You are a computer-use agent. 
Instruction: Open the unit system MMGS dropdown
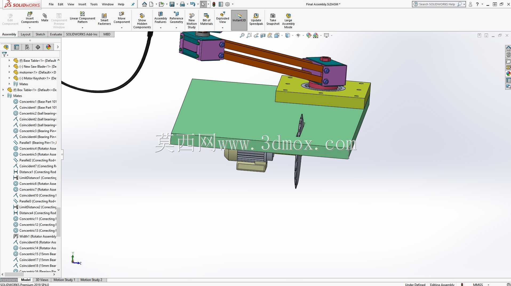[x=488, y=285]
